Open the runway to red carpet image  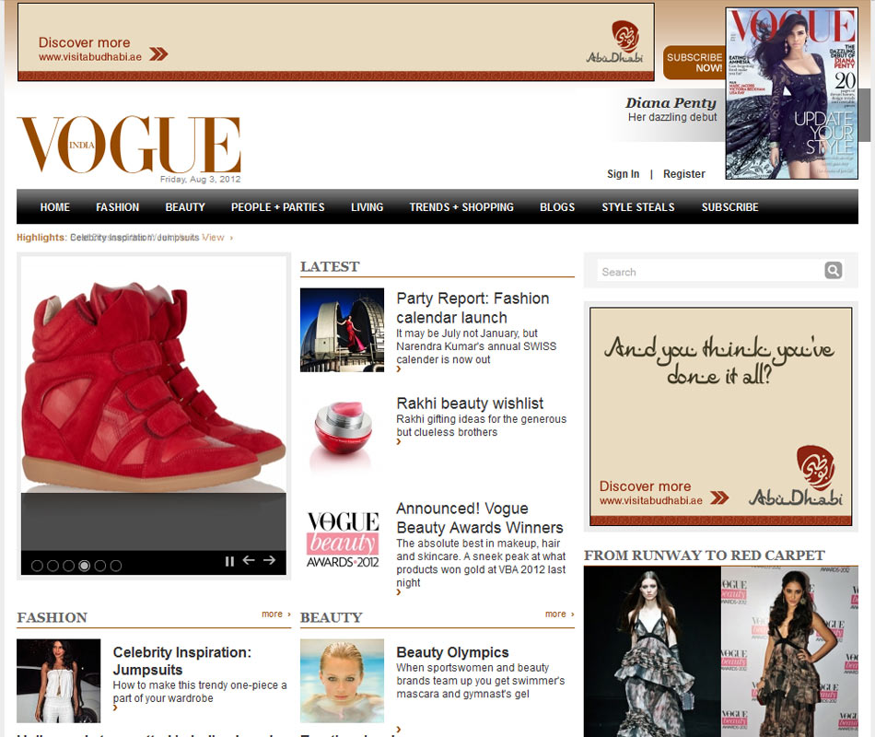click(x=720, y=651)
